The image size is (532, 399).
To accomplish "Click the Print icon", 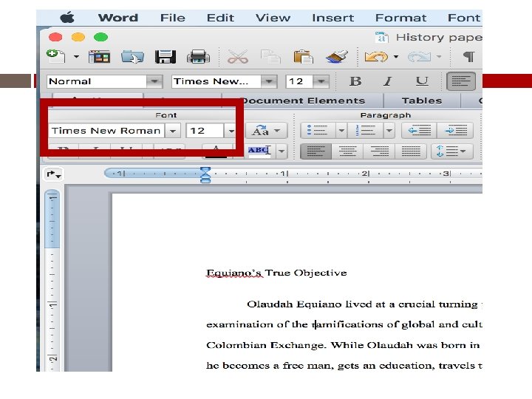I will click(x=198, y=57).
